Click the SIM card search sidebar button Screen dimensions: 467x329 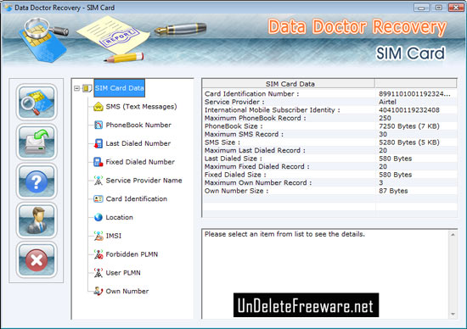pos(37,102)
